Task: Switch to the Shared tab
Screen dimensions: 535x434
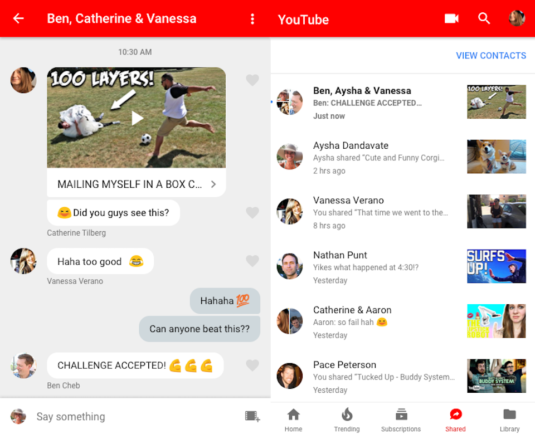Action: (x=455, y=415)
